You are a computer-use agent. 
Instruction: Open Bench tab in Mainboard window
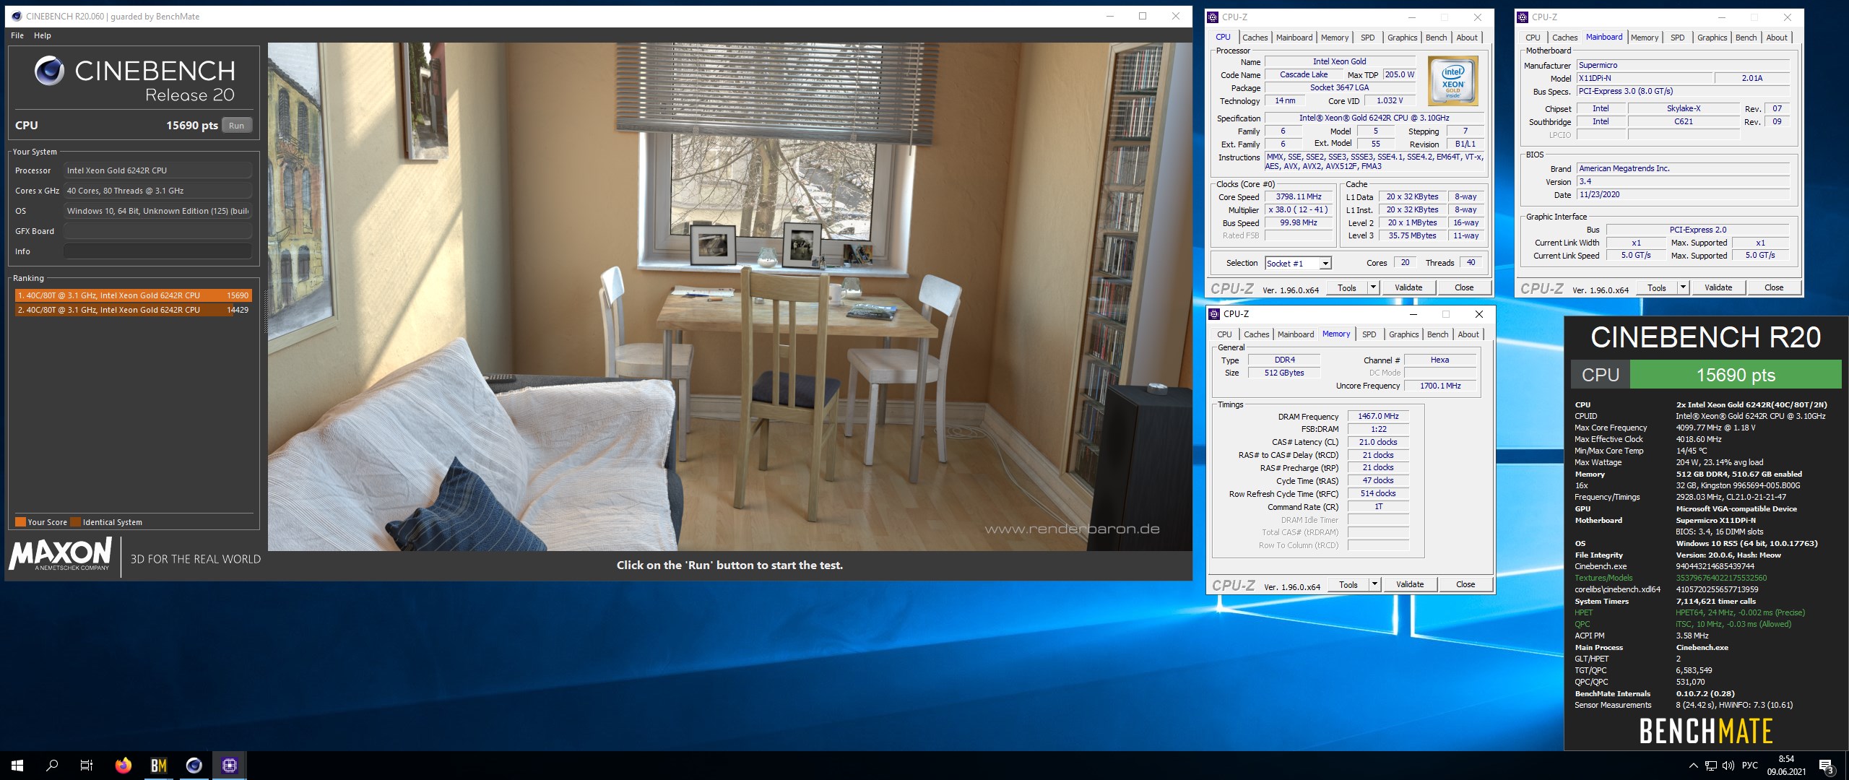(1746, 38)
